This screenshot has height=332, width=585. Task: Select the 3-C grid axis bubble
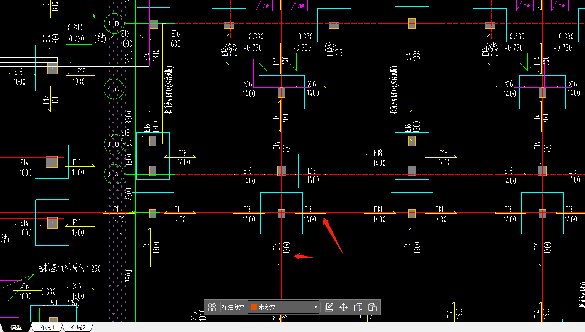[114, 89]
